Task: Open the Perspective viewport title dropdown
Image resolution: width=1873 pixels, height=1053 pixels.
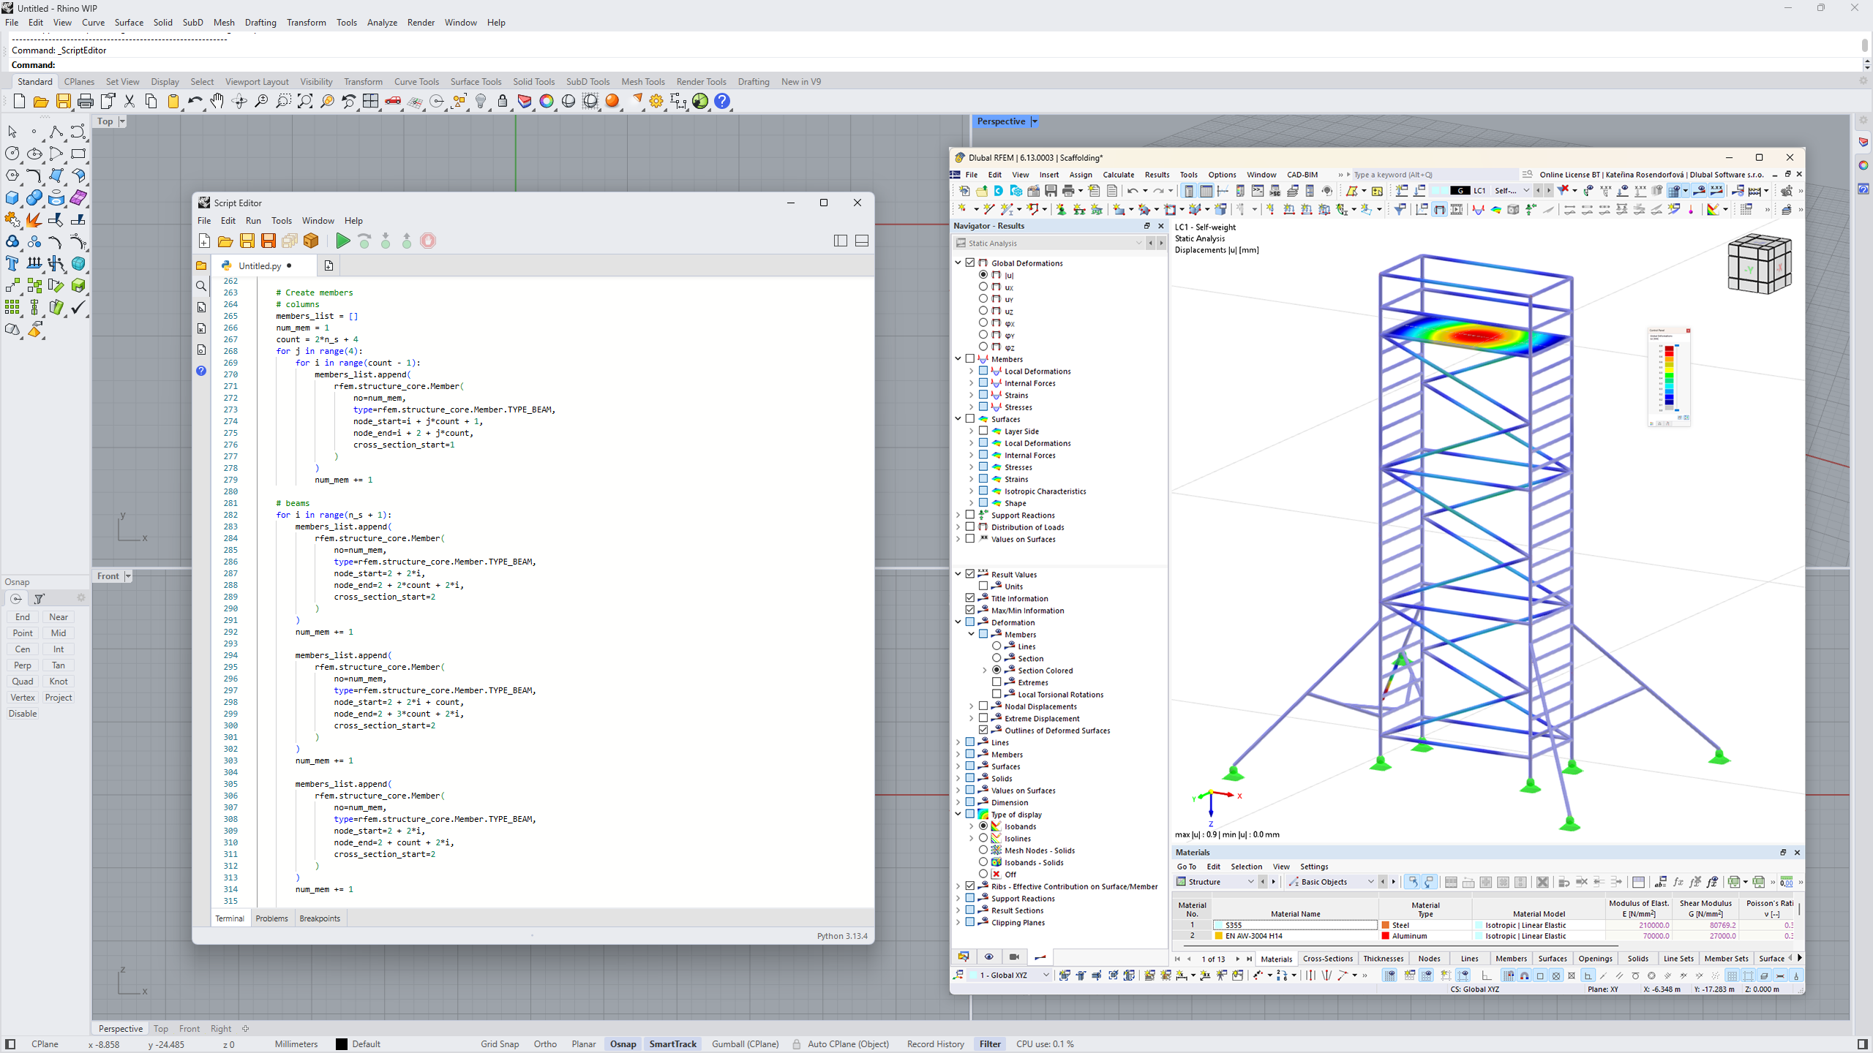Action: (1033, 121)
